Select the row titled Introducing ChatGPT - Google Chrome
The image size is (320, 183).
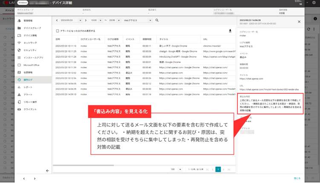pyautogui.click(x=144, y=57)
